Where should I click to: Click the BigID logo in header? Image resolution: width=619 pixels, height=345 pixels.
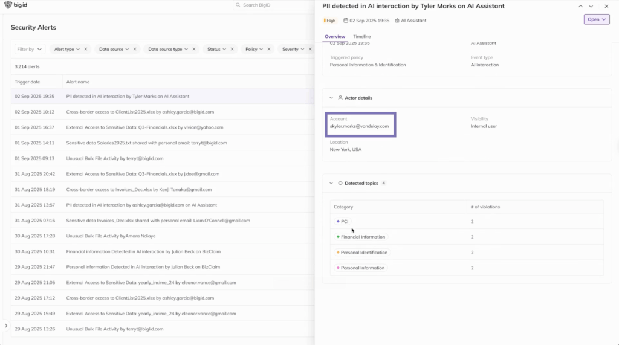pyautogui.click(x=16, y=5)
